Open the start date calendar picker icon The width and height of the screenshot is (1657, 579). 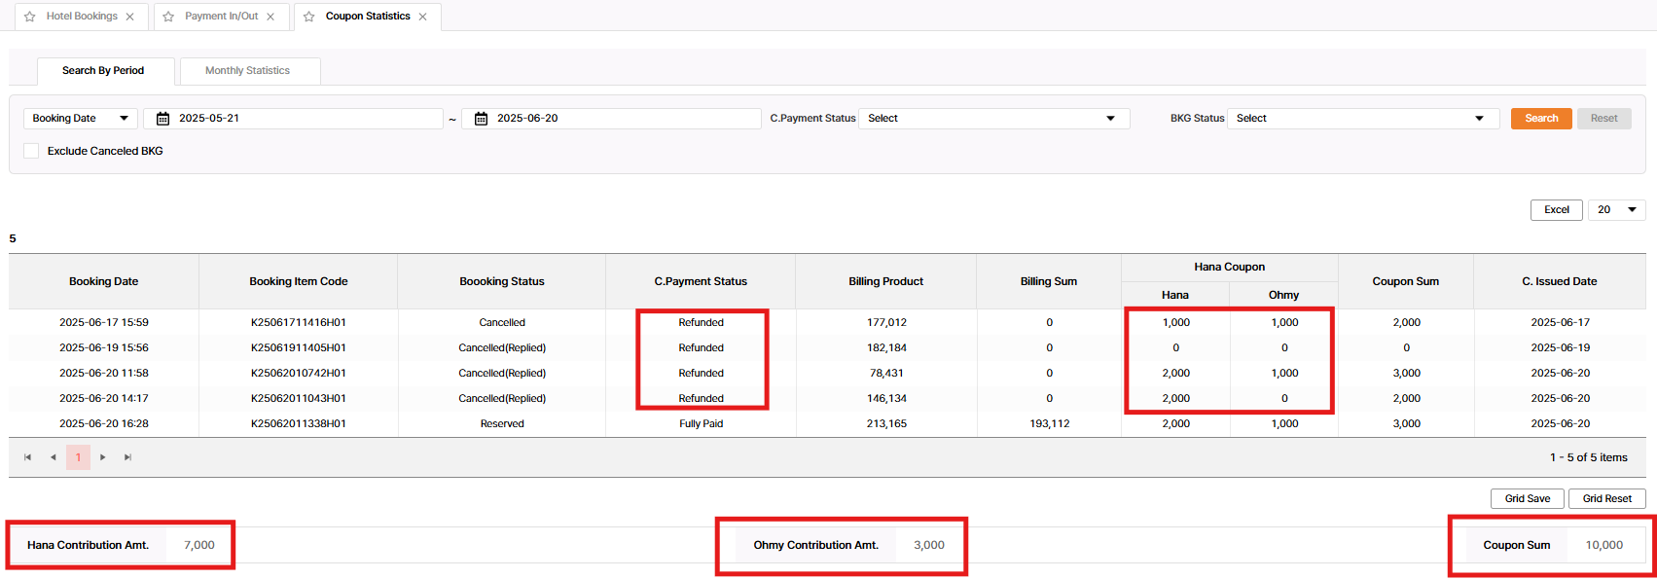[x=163, y=119]
